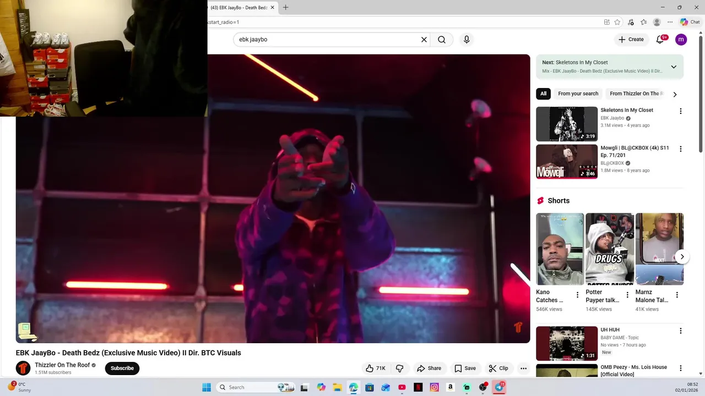Open Edge settings and more menu
Screen dimensions: 705x396
click(x=670, y=22)
